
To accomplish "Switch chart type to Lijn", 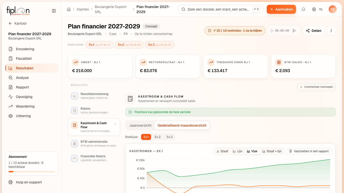I will pyautogui.click(x=237, y=151).
